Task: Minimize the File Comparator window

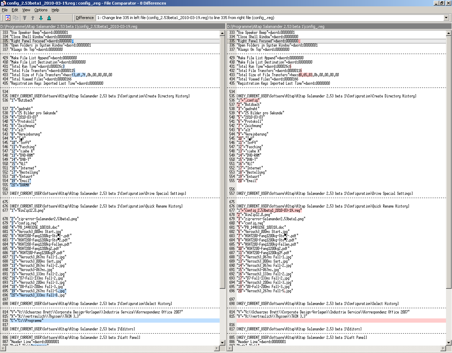Action: point(435,3)
